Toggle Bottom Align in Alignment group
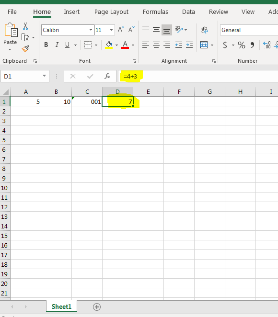This screenshot has height=317, width=278. pos(167,30)
